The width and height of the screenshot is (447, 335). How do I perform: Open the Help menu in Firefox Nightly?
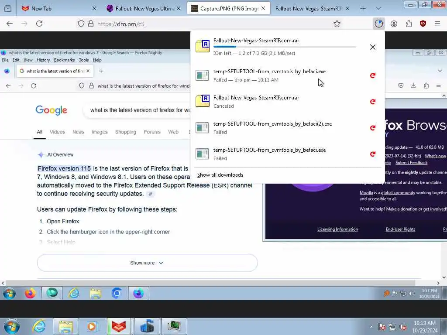pos(97,60)
